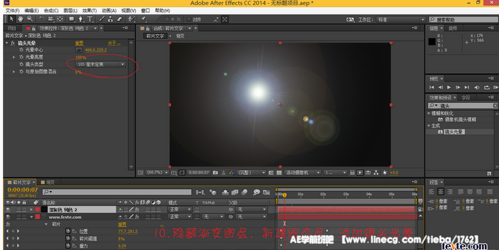
Task: Click the reset exposure icon
Action: point(385,172)
